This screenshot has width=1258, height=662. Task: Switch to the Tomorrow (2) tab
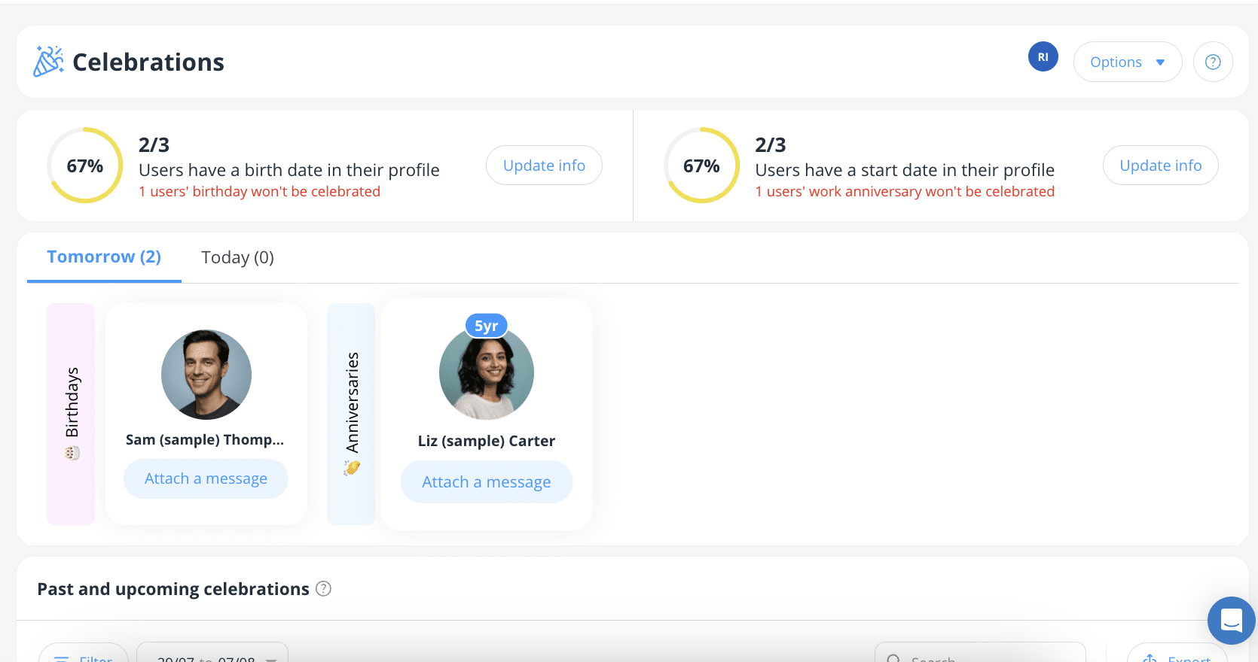(104, 257)
